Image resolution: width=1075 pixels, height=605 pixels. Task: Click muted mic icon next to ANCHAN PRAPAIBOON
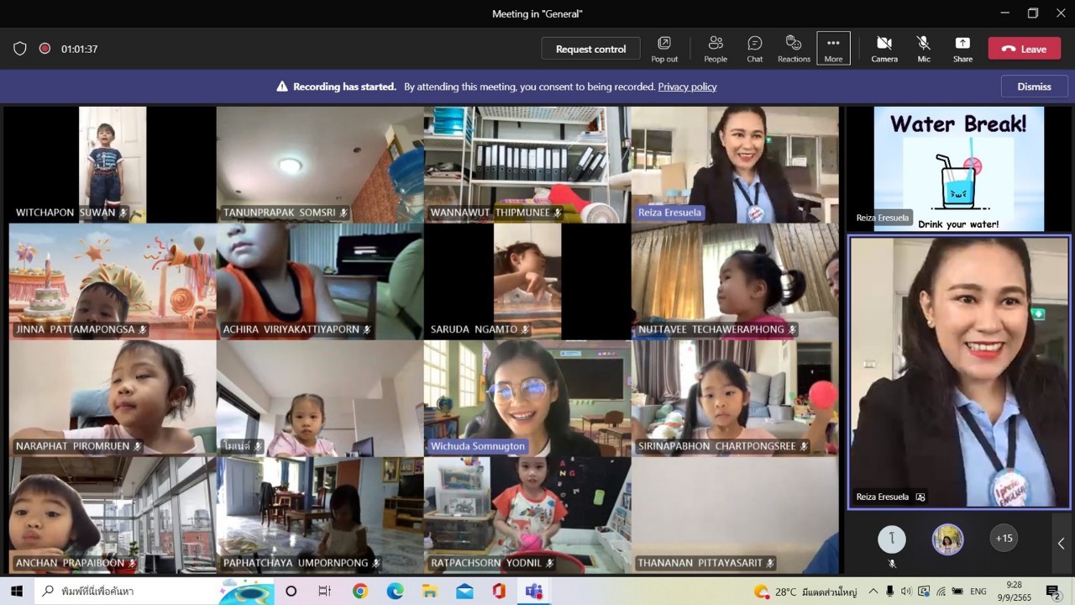(132, 563)
